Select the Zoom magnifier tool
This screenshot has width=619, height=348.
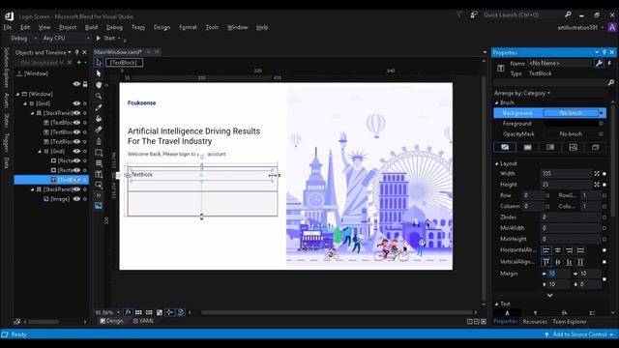99,96
